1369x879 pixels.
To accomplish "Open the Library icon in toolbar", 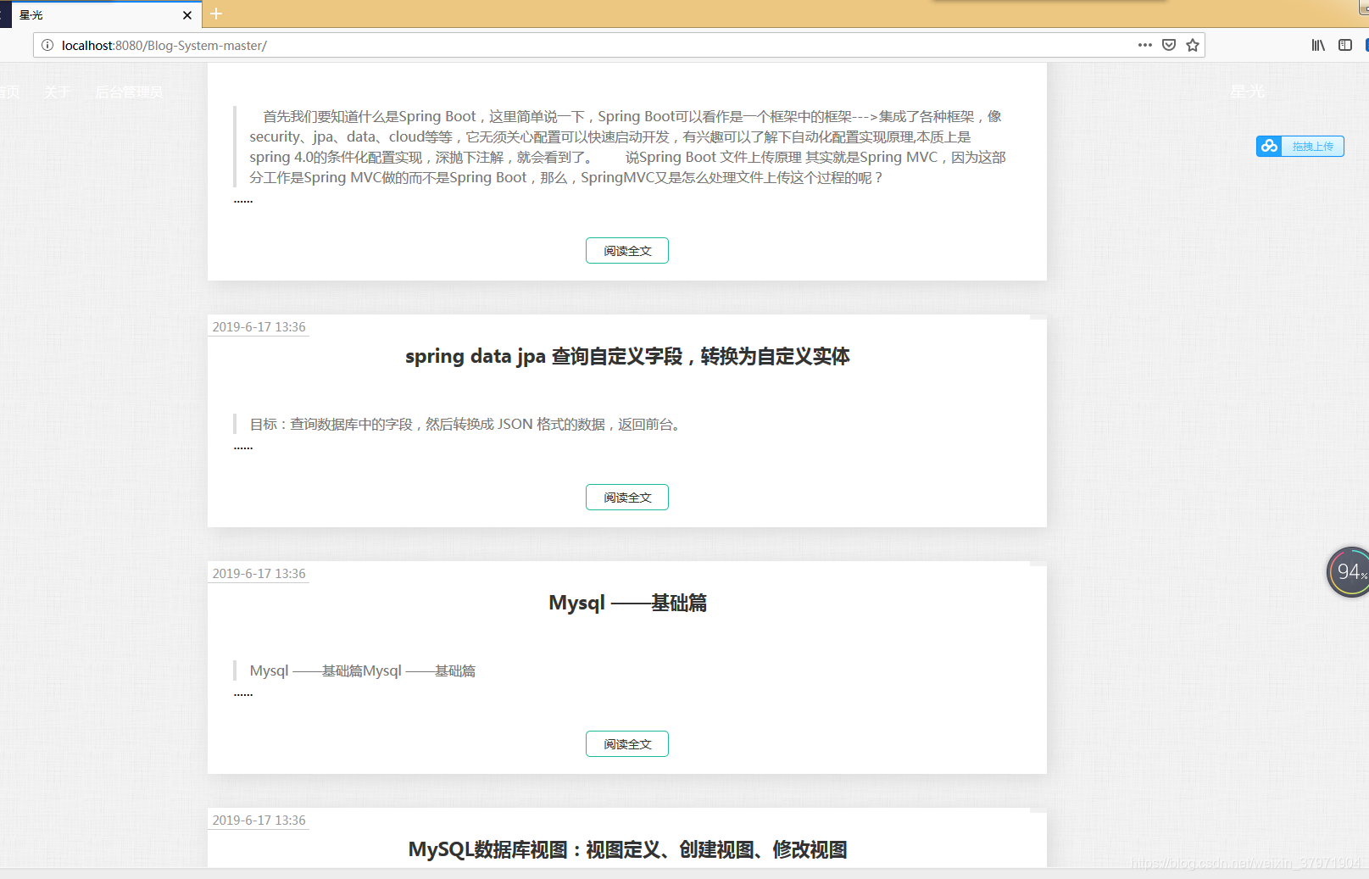I will coord(1318,45).
